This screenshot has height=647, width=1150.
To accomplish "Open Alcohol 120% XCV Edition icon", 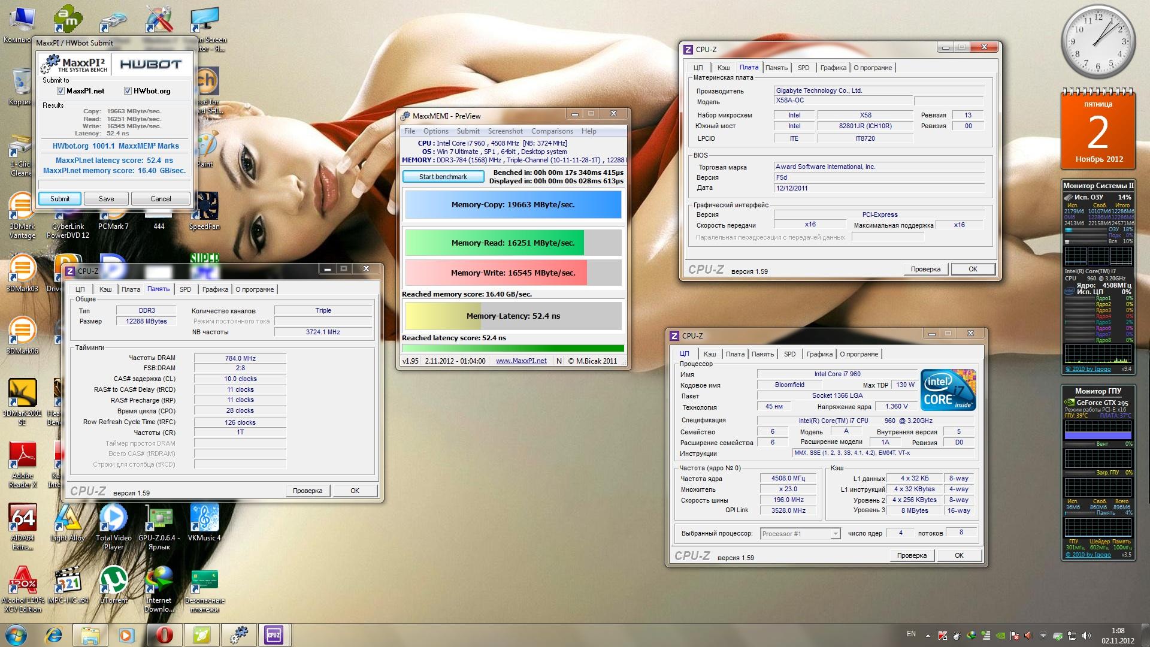I will pos(22,589).
